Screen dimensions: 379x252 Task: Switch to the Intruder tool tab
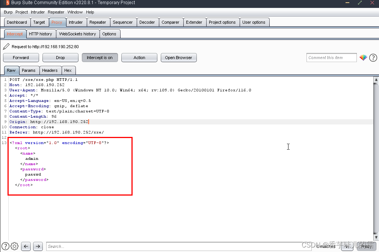(x=75, y=22)
